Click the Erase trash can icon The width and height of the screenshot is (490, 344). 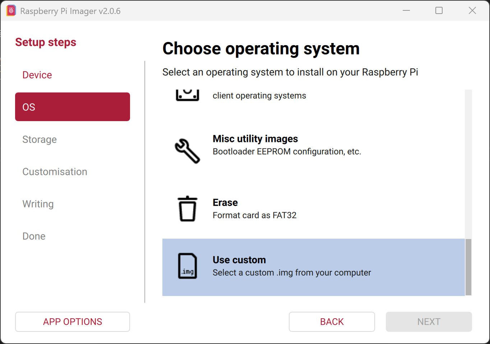187,208
